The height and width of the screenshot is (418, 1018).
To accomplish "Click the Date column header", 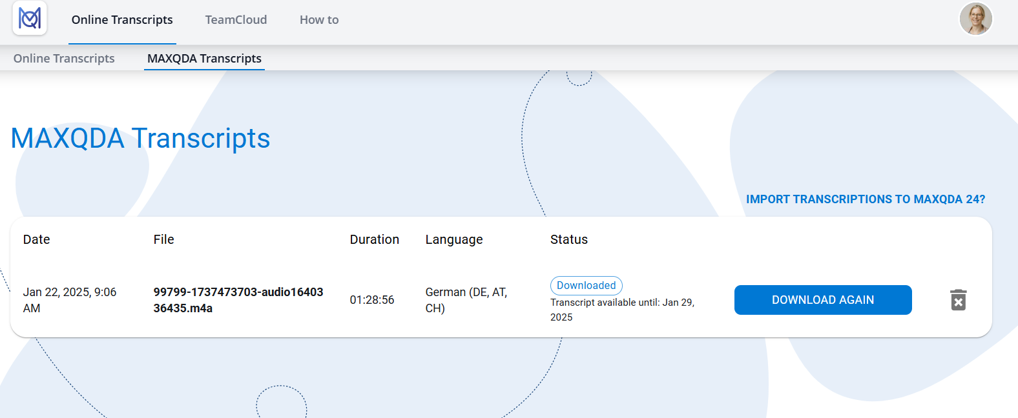I will click(x=36, y=239).
